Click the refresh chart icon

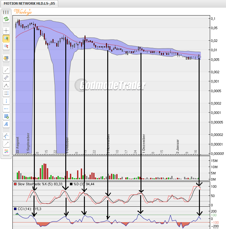pyautogui.click(x=6, y=19)
